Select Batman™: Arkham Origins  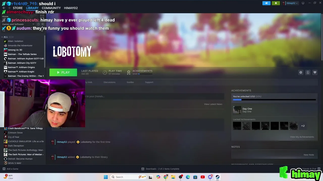click(21, 67)
